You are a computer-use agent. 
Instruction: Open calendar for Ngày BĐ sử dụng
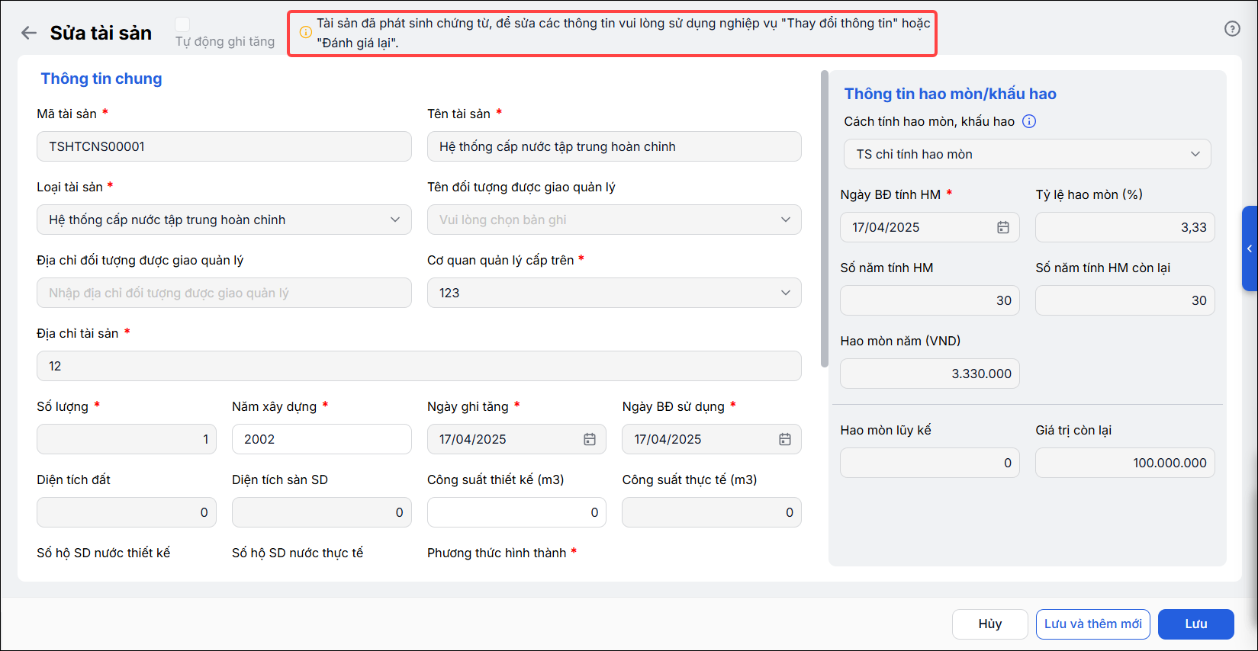coord(785,439)
